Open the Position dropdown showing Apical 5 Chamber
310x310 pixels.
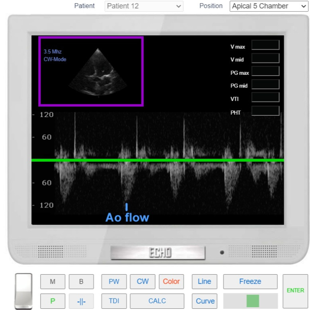[x=269, y=6]
